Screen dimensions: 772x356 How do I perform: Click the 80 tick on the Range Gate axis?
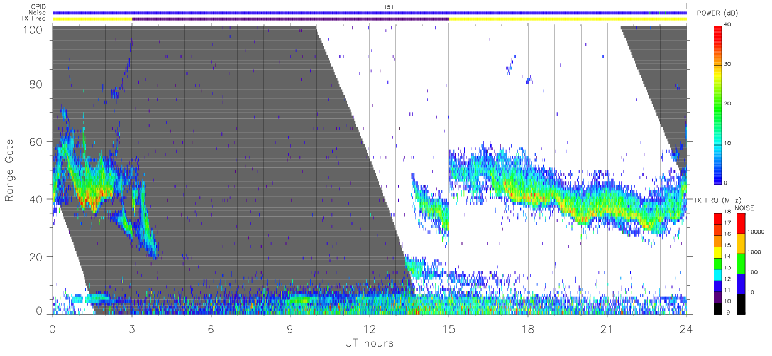[x=36, y=84]
